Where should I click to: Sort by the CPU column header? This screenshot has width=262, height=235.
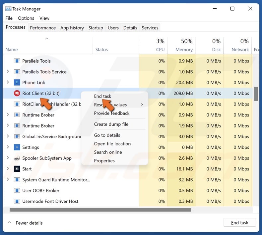coord(153,46)
